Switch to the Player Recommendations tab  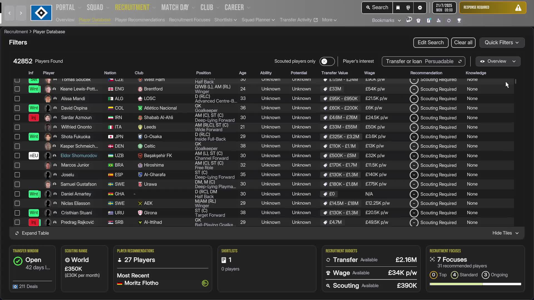pos(140,20)
